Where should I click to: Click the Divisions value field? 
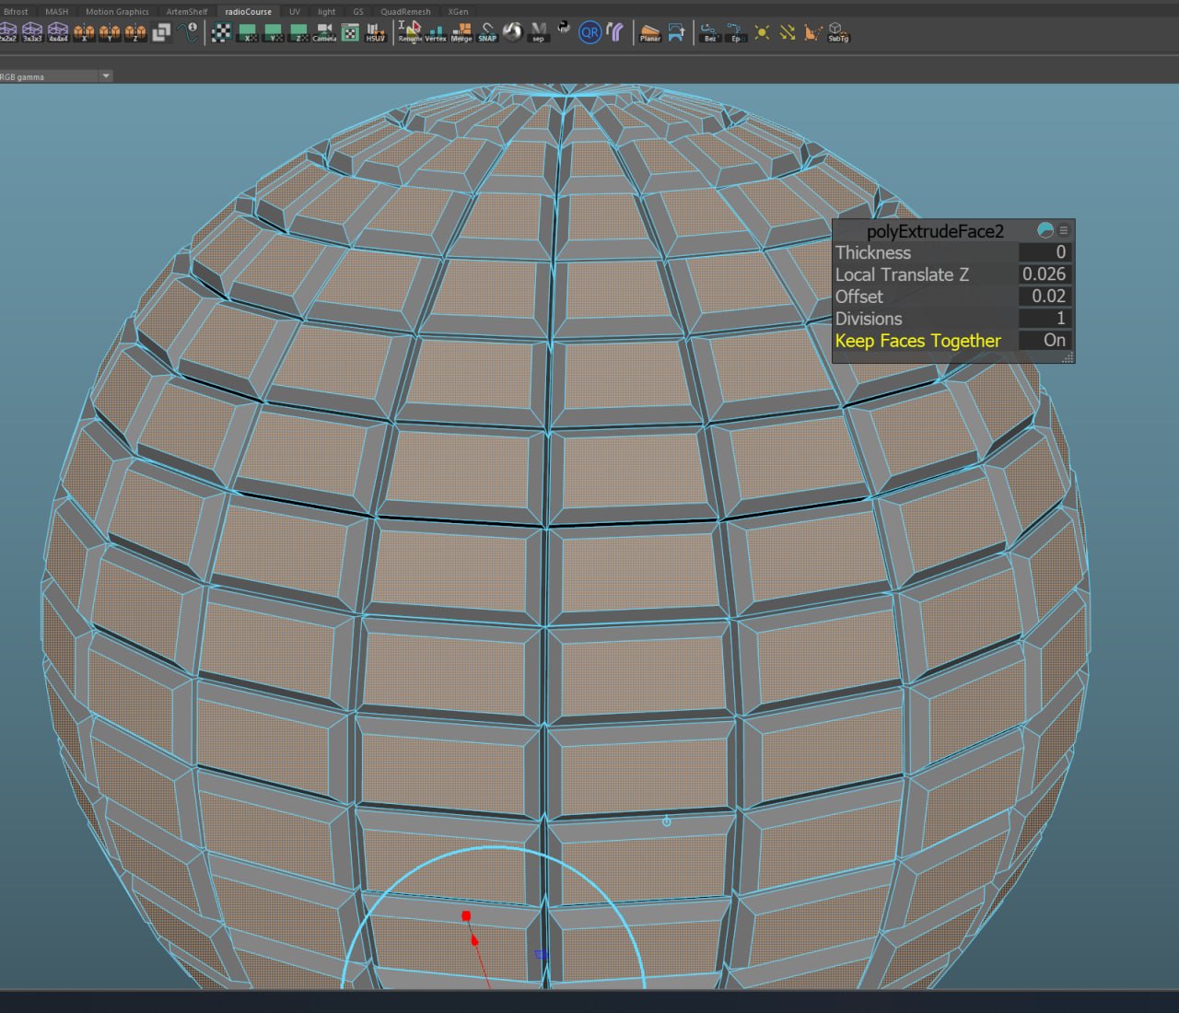point(1045,319)
